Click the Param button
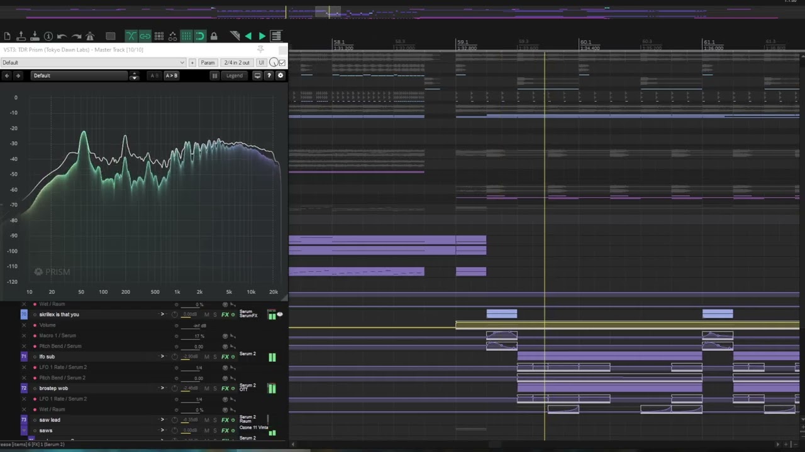This screenshot has height=452, width=805. tap(208, 63)
